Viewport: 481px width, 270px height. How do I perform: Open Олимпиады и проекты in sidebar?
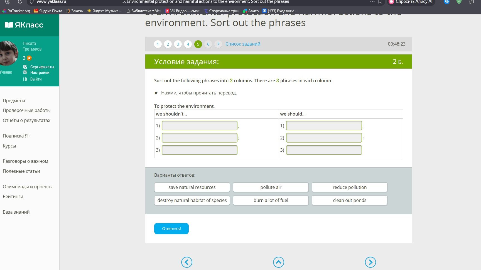click(28, 187)
